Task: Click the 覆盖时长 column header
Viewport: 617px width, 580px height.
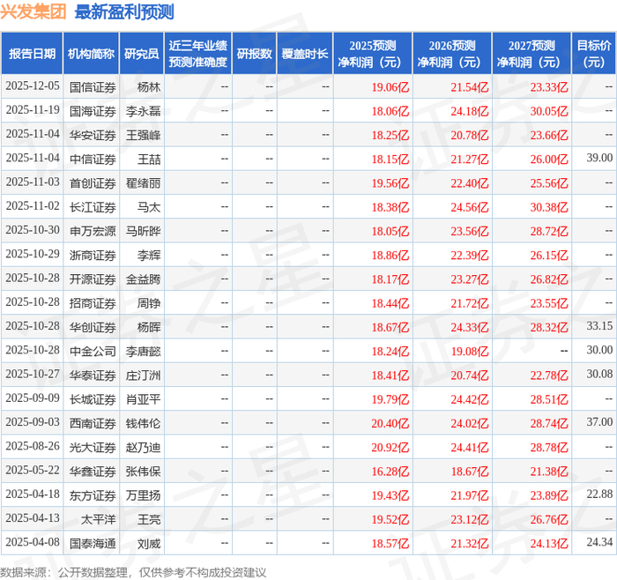Action: point(305,54)
